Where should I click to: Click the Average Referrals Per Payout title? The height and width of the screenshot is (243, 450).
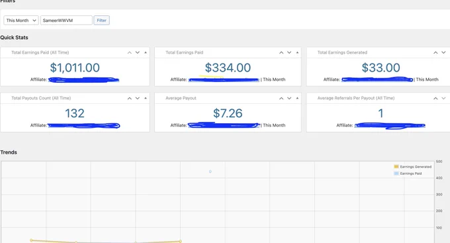coord(356,98)
